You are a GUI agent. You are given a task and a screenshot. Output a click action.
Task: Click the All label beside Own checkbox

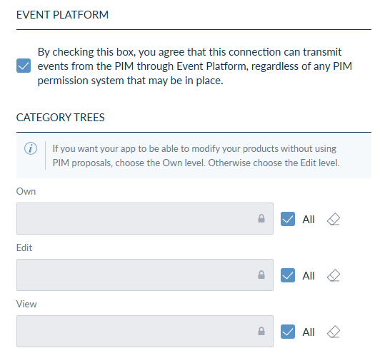click(309, 220)
